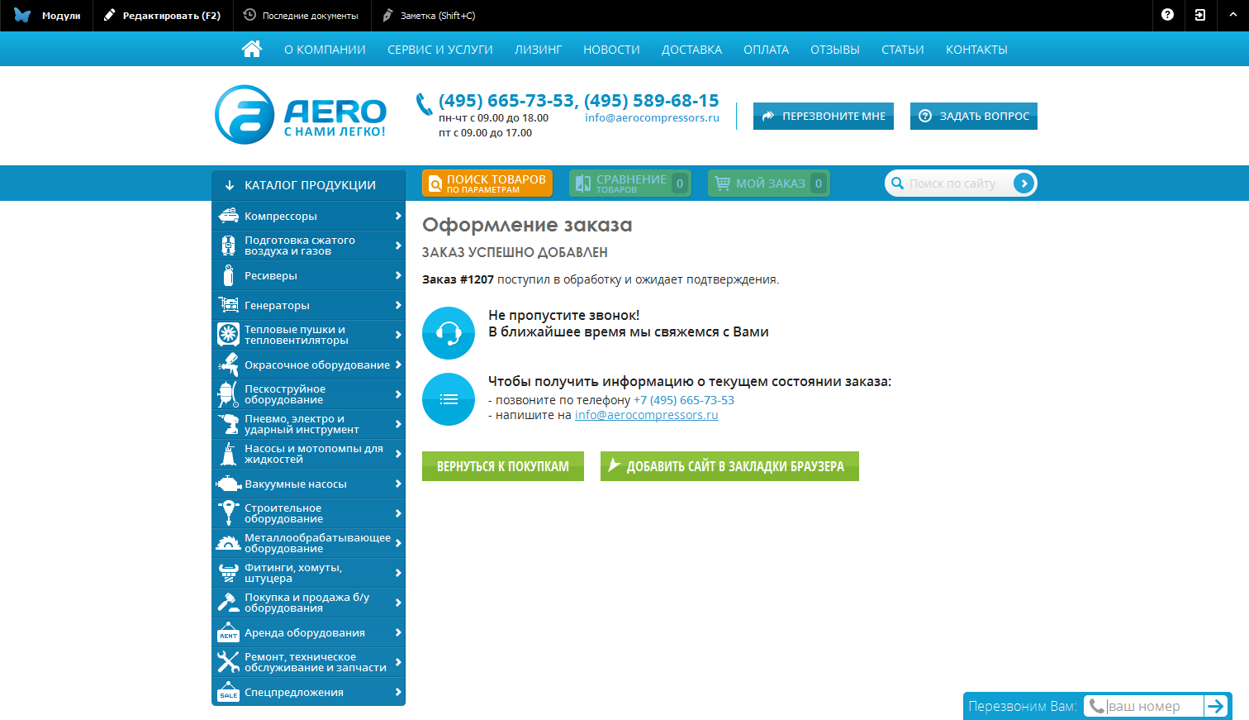Click the +7 (495) 665-73-53 phone link
Viewport: 1249px width, 720px height.
[x=684, y=400]
